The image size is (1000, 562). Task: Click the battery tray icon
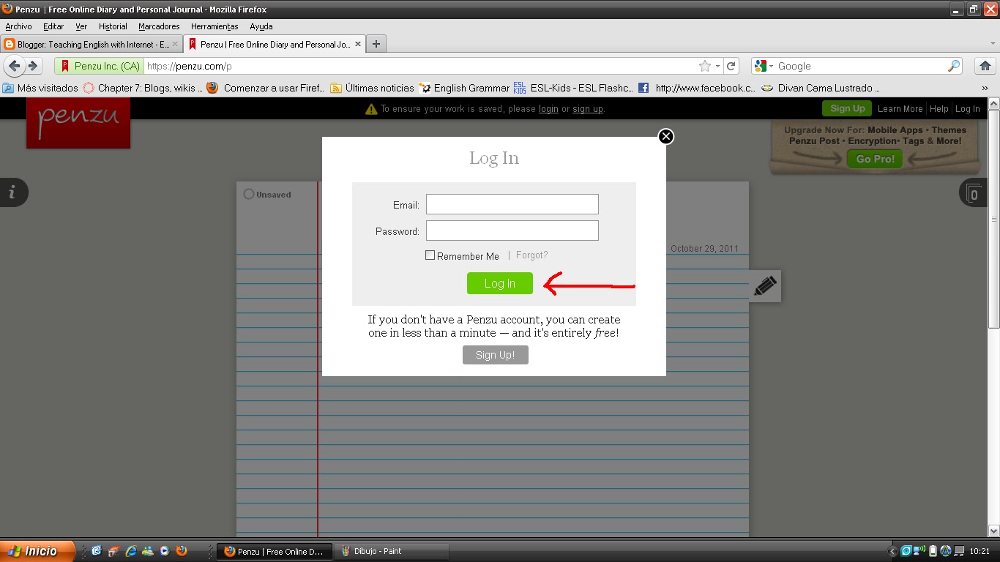coord(933,551)
